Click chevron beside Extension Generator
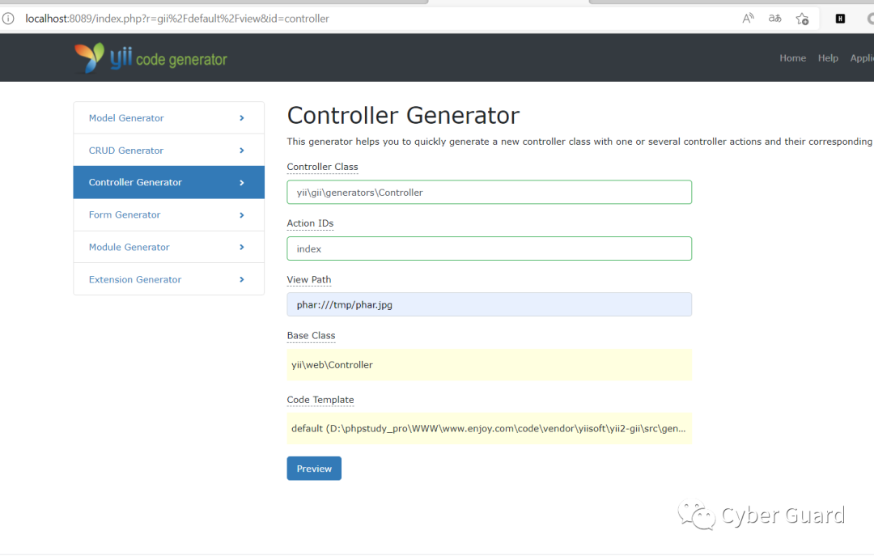The height and width of the screenshot is (556, 874). pyautogui.click(x=242, y=279)
